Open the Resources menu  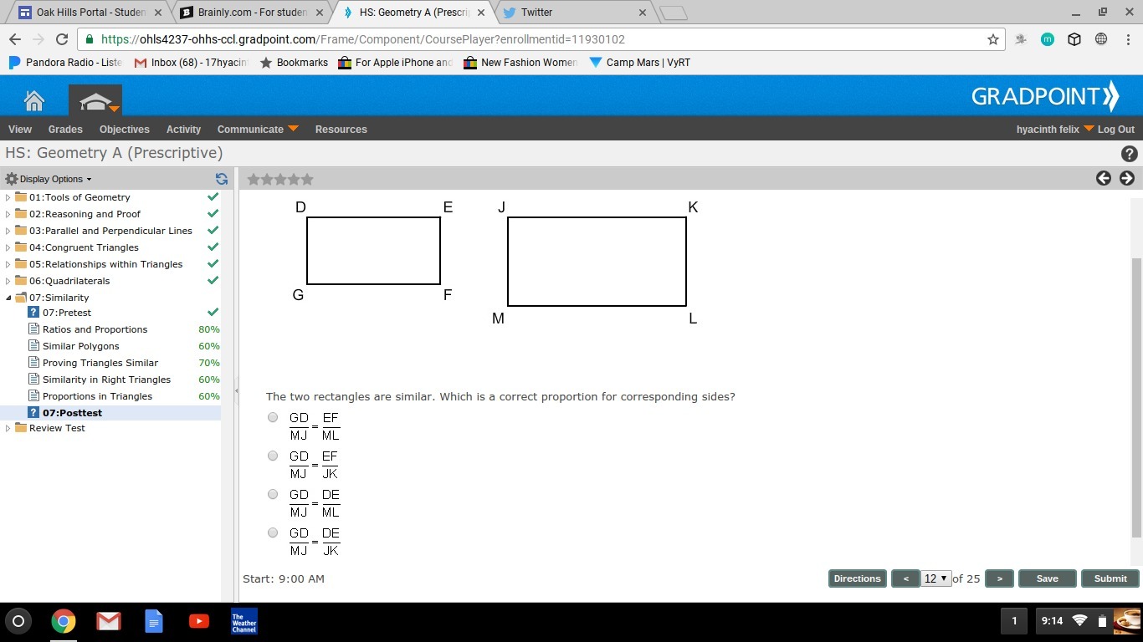(341, 130)
